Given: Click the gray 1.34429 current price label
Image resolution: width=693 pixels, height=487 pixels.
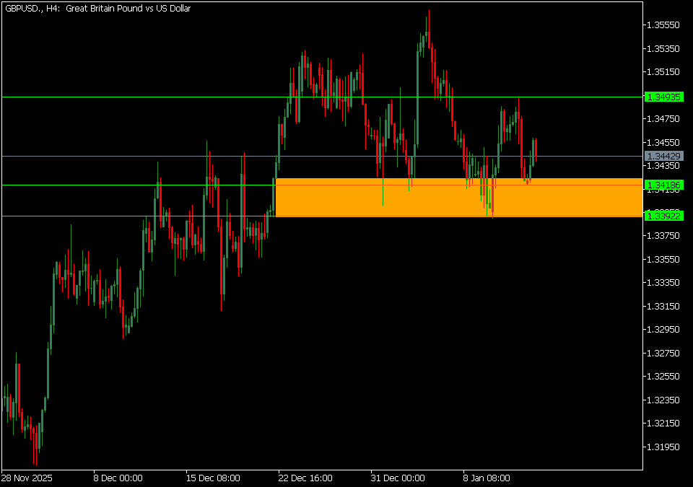Looking at the screenshot, I should click(663, 156).
